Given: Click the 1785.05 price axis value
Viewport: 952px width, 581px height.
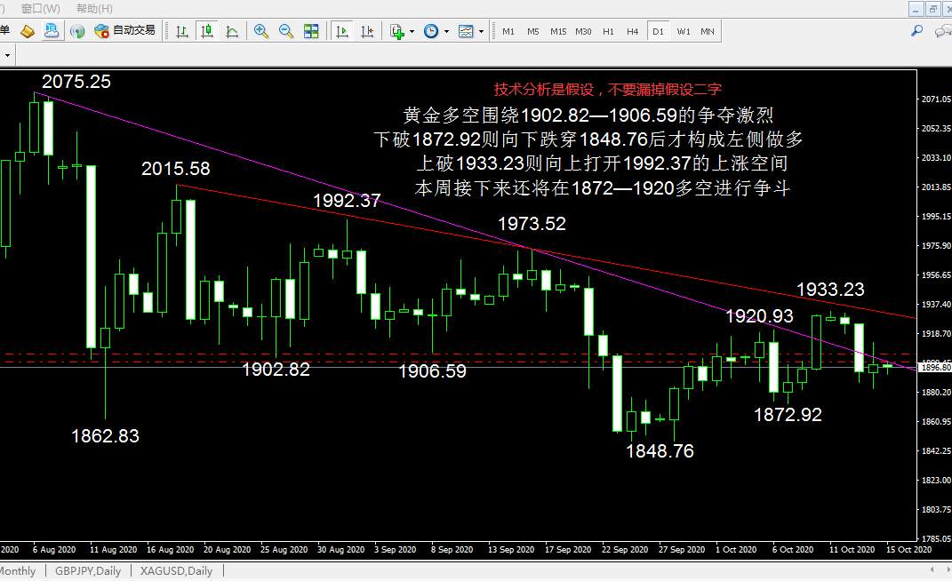Looking at the screenshot, I should 936,538.
